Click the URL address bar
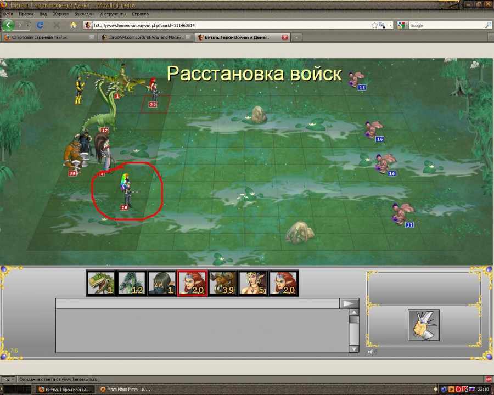 point(232,25)
